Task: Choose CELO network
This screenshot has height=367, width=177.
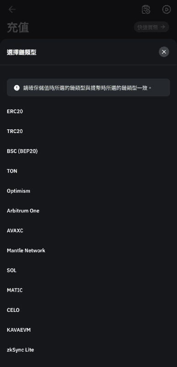Action: click(x=88, y=310)
